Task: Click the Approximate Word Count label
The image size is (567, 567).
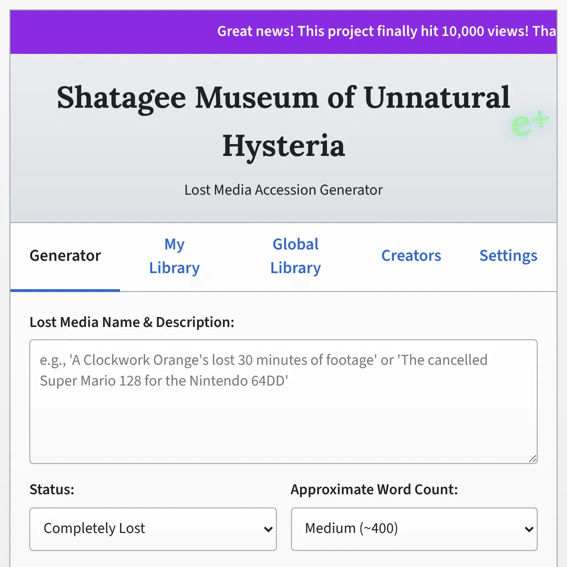Action: coord(374,490)
